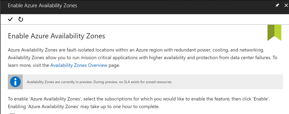Click the fault-isolated locations description sentence
This screenshot has width=289, height=114.
pos(135,50)
